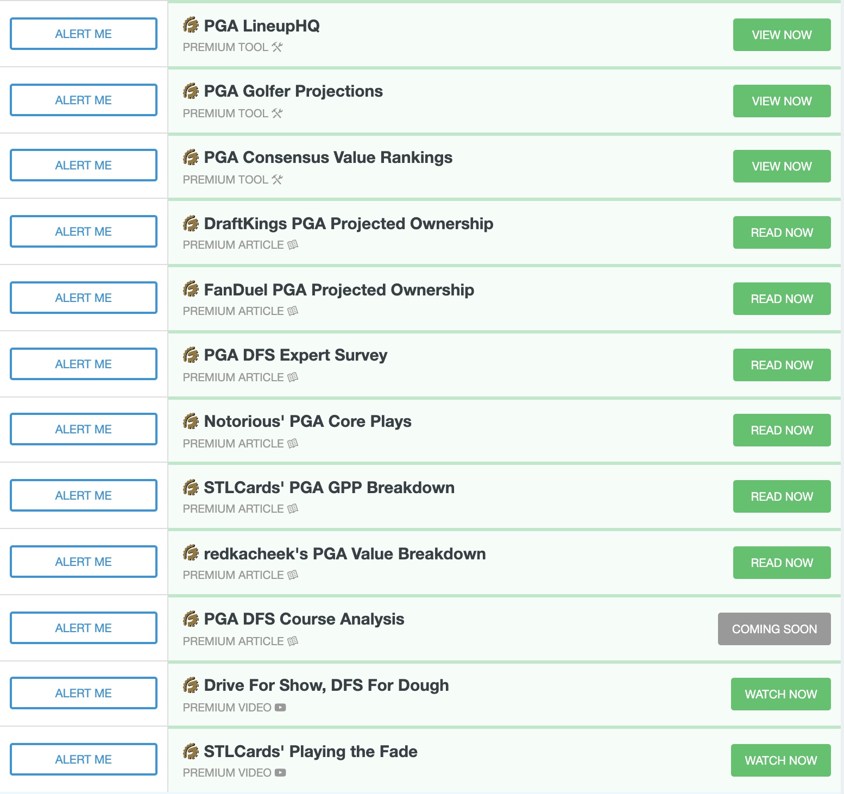Open STLCards' Playing the Fade title

point(311,752)
